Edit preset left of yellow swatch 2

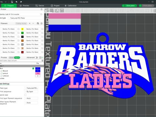click(19, 29)
